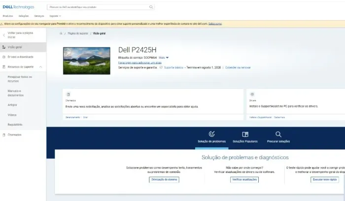Click the Chamados card icon
Screen dimensions: 345x201
[68, 95]
